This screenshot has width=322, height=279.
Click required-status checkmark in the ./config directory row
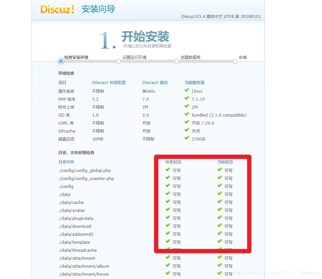(x=168, y=185)
